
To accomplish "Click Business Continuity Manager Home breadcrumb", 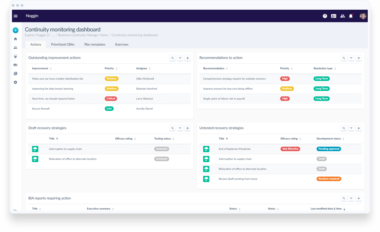I will (x=83, y=35).
